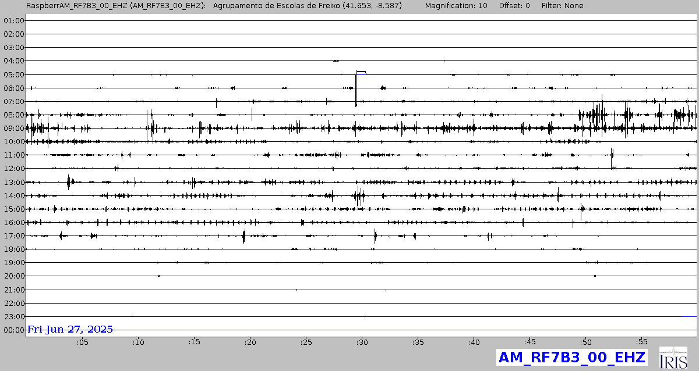Click the 04:00 hour label
699x371 pixels.
(13, 61)
